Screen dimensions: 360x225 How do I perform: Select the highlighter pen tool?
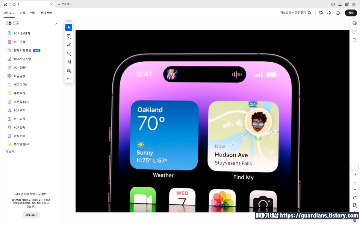[x=69, y=45]
